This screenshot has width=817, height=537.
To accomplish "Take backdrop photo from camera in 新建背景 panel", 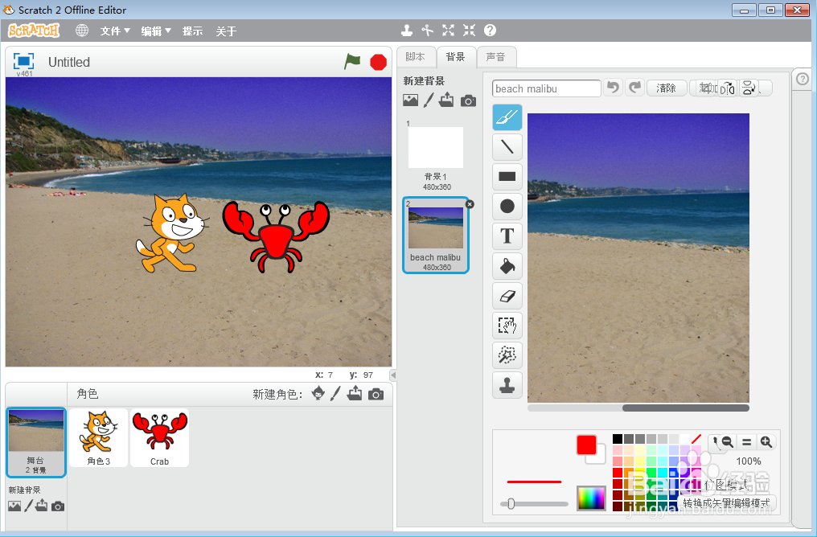I will [468, 100].
